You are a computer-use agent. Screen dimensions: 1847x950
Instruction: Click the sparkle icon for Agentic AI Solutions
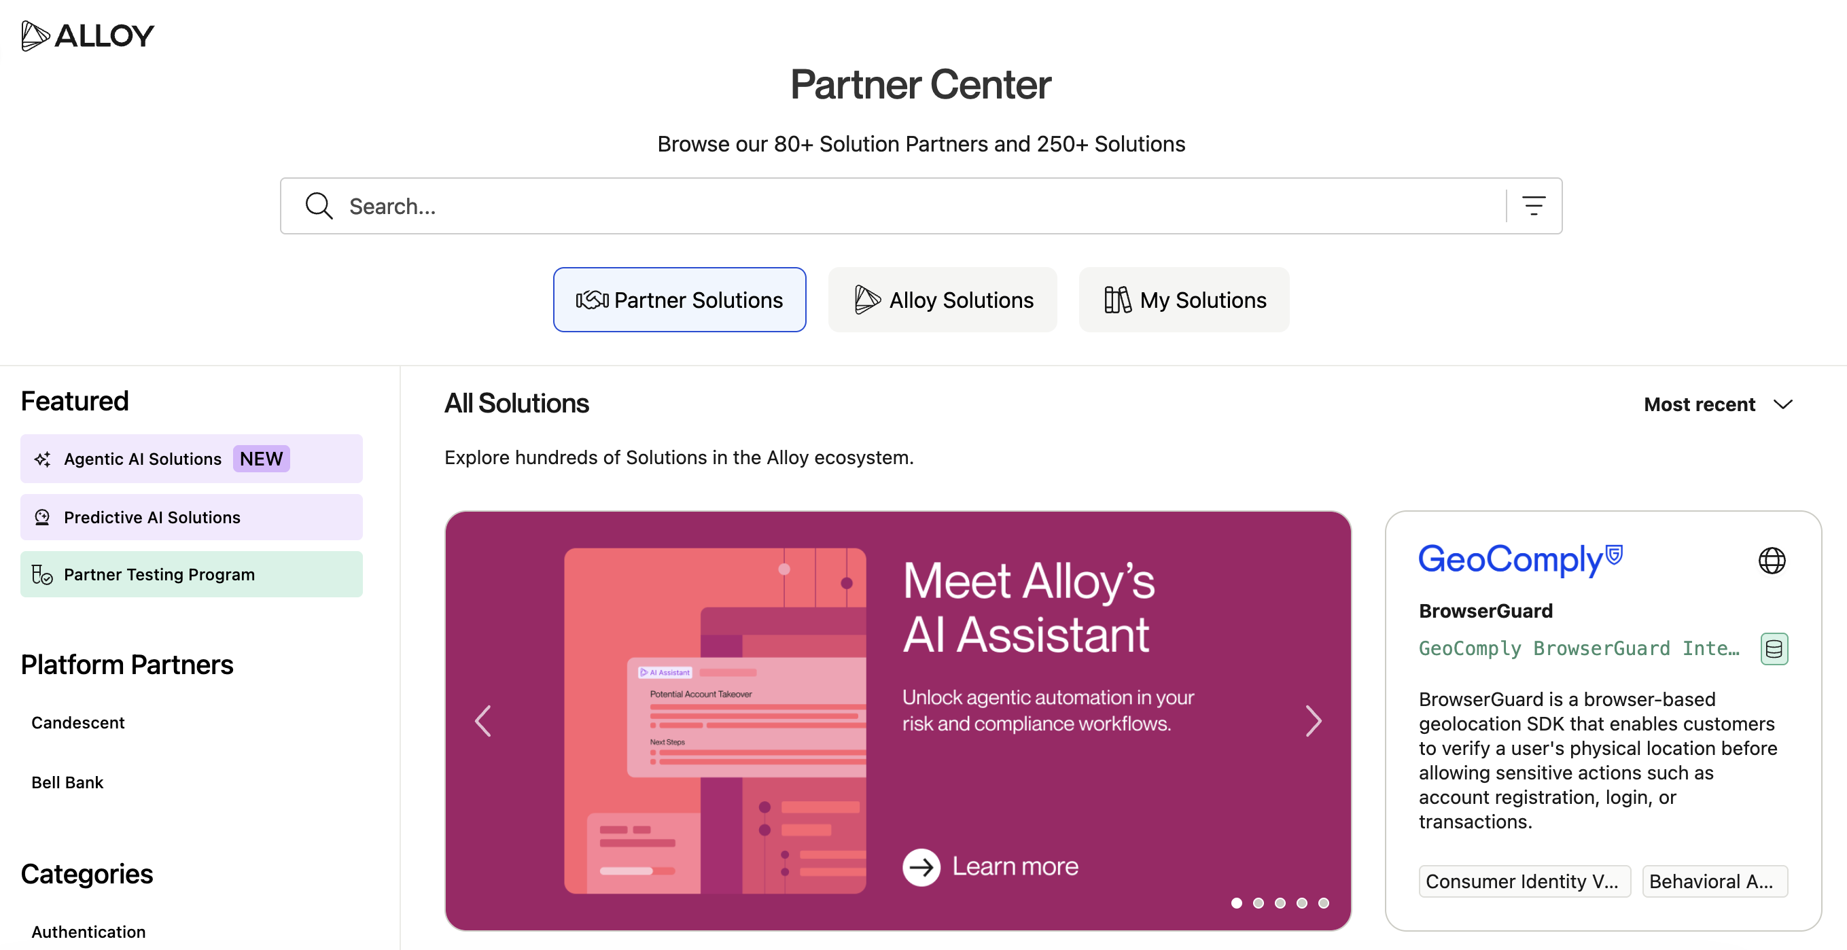(42, 459)
